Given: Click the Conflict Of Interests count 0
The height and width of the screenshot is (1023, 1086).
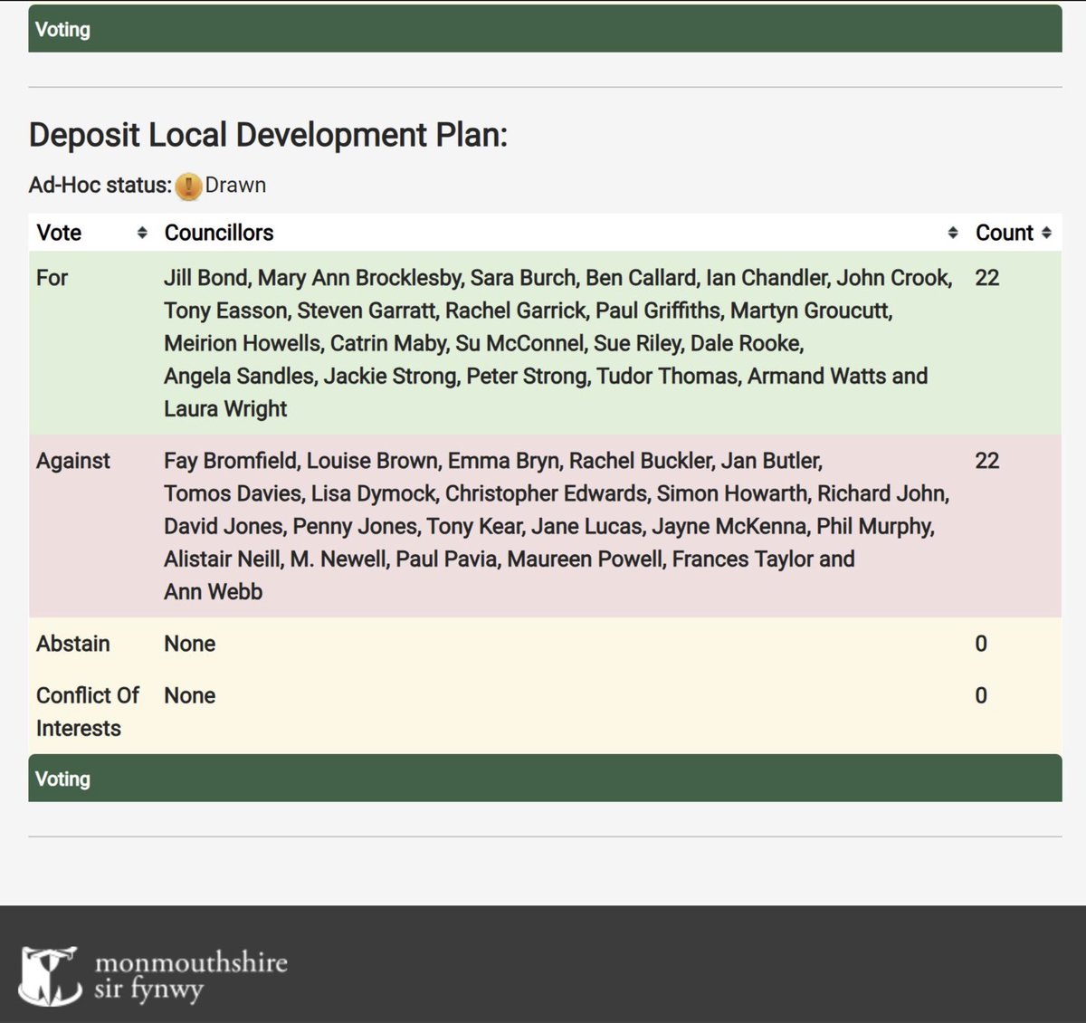Looking at the screenshot, I should [x=981, y=695].
